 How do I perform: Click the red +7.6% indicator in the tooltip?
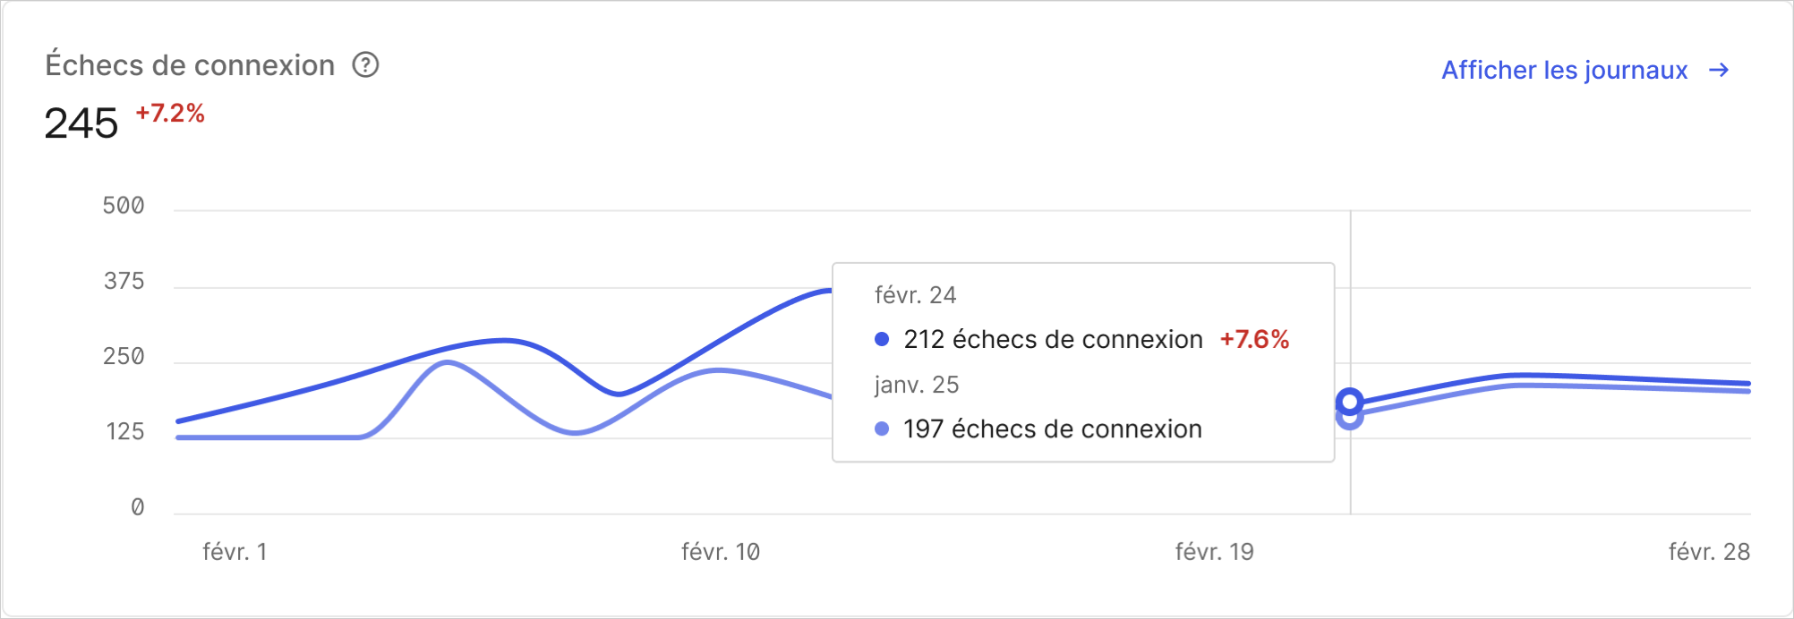[1253, 339]
